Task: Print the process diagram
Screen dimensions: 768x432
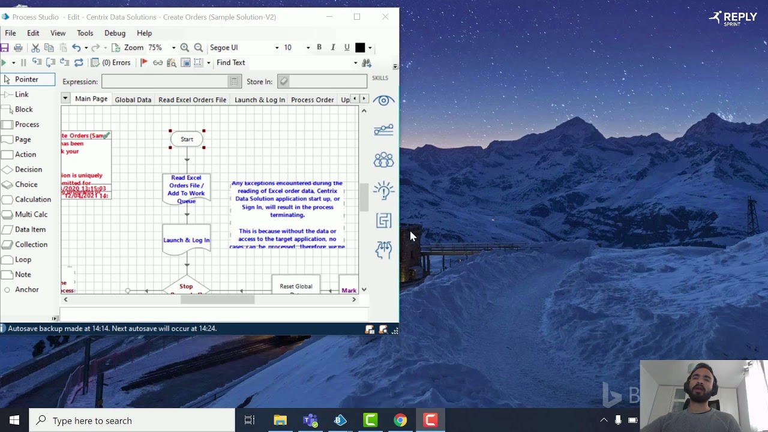Action: (x=18, y=47)
